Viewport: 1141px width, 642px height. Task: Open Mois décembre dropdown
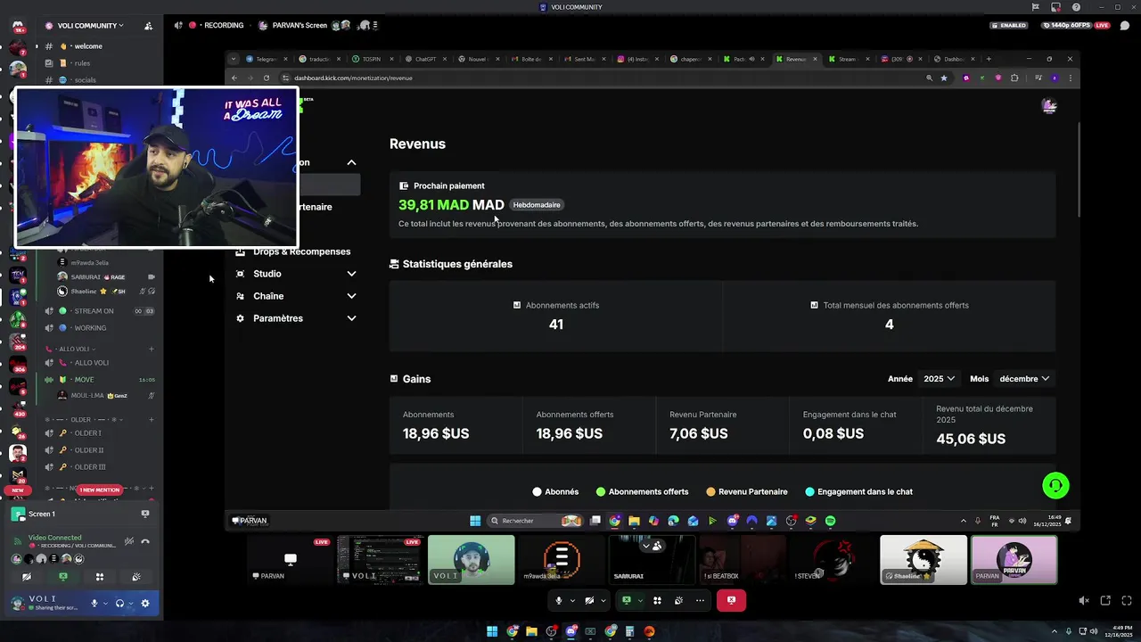pos(1024,379)
